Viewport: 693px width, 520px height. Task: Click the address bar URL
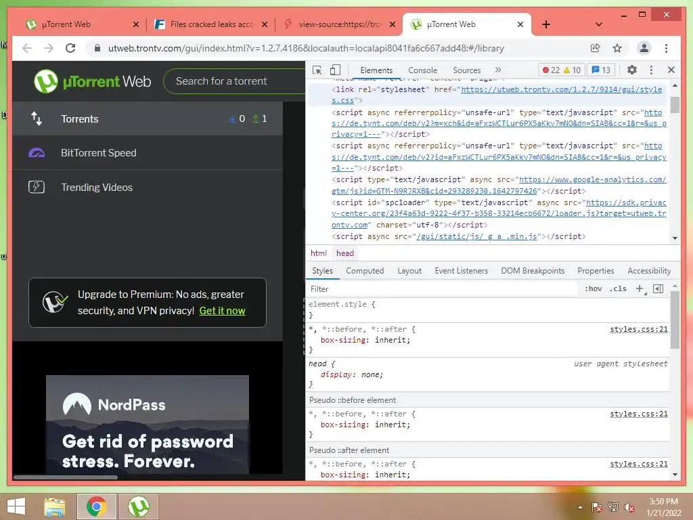click(306, 49)
